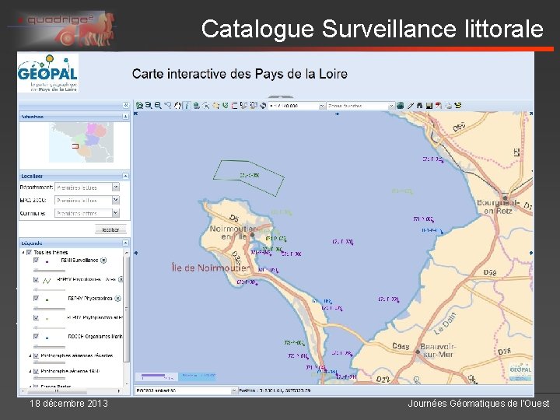
Task: Click the green polygon zone north of island
Action: (x=249, y=177)
